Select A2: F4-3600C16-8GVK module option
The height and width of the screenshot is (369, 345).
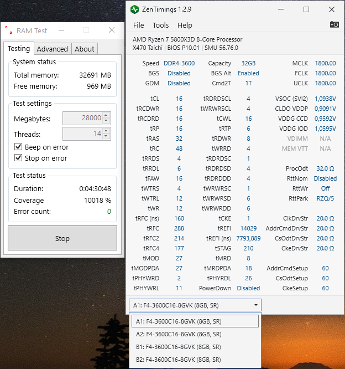[x=195, y=334]
